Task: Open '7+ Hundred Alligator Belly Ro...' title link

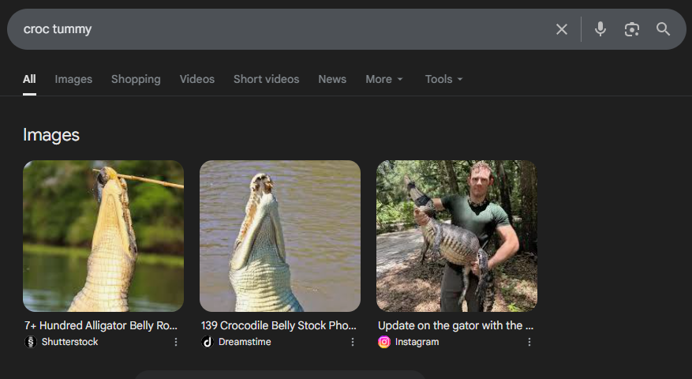Action: pyautogui.click(x=101, y=325)
